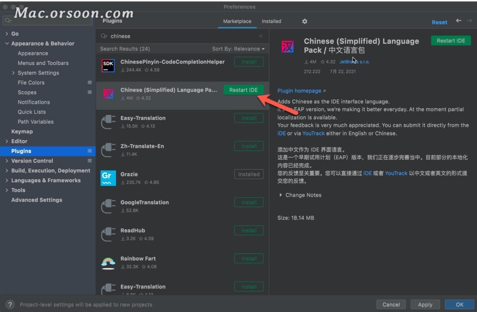This screenshot has height=312, width=477.
Task: Expand Languages & Frameworks node
Action: pos(7,180)
